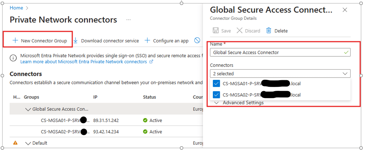The width and height of the screenshot is (365, 150).
Task: Click the green check icon for CS-MGSA01 status
Action: coord(145,120)
